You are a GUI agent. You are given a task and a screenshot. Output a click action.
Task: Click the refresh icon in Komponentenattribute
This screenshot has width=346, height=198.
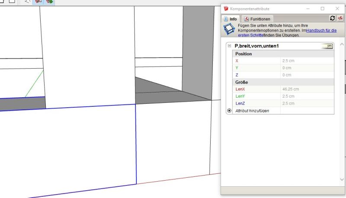coord(332,18)
